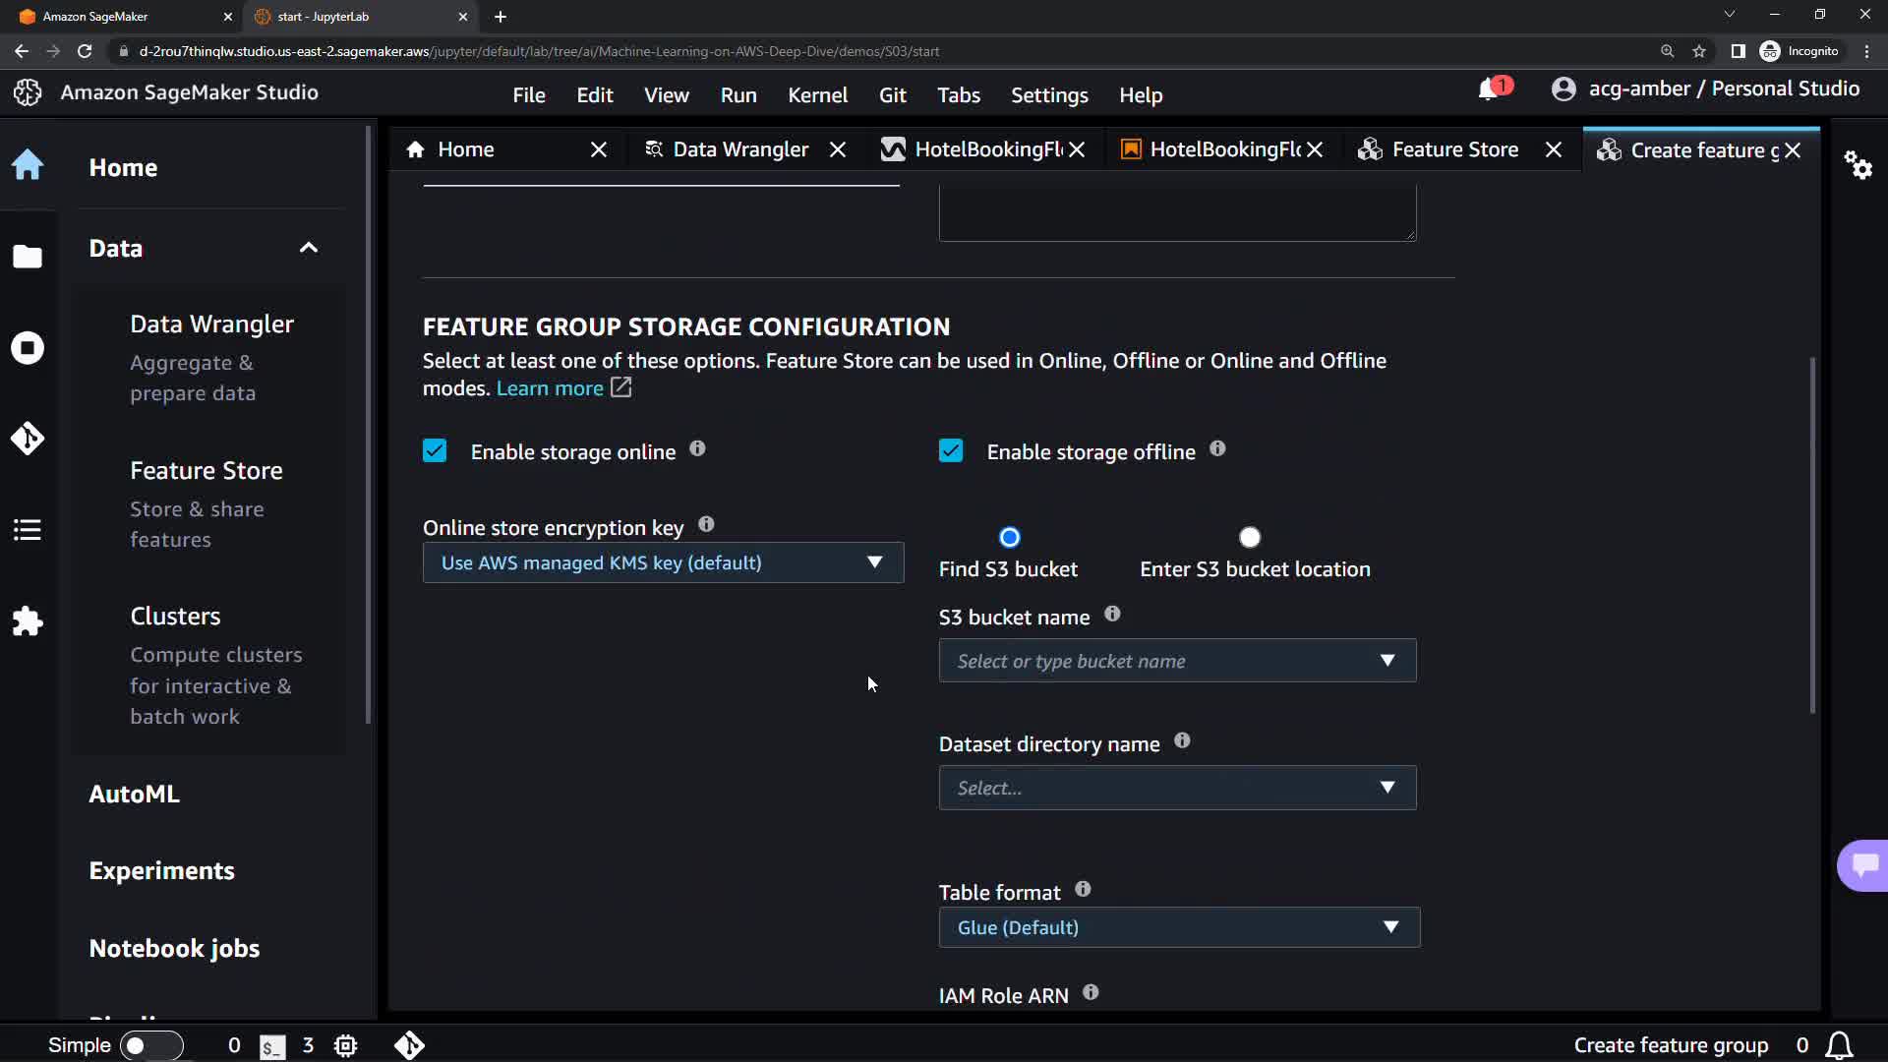The height and width of the screenshot is (1062, 1888).
Task: Expand the Table format dropdown
Action: click(1178, 927)
